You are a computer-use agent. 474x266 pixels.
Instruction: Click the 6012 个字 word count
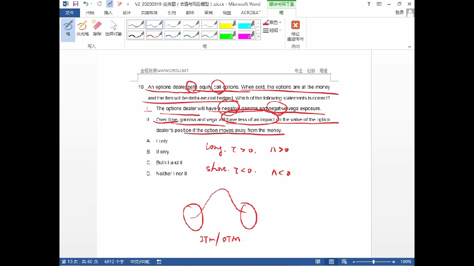click(114, 262)
